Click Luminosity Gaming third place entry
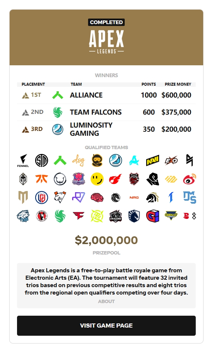205x345 pixels. click(x=106, y=129)
